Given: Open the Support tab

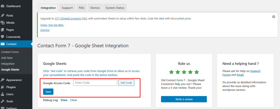Looking at the screenshot, I should click(67, 8).
